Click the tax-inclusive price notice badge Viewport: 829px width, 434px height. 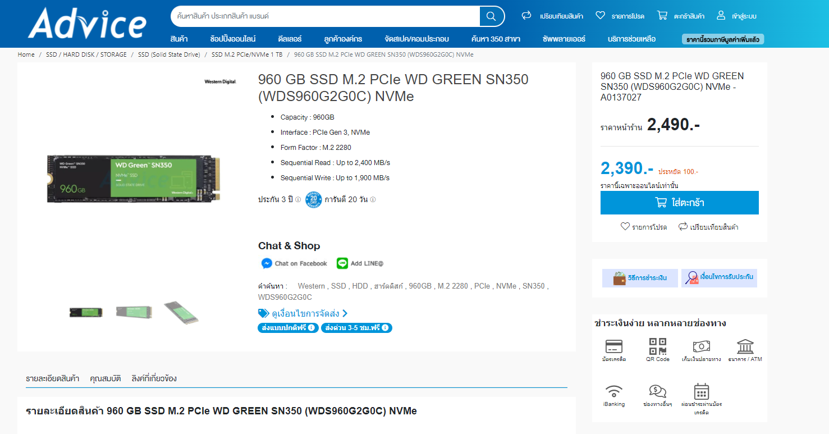(723, 39)
